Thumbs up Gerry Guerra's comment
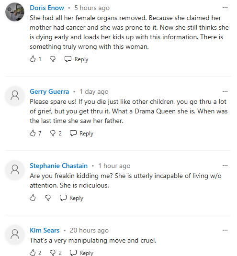The image size is (237, 256). pyautogui.click(x=33, y=133)
